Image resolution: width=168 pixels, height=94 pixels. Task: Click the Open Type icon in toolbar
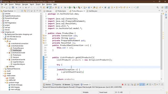pos(94,8)
